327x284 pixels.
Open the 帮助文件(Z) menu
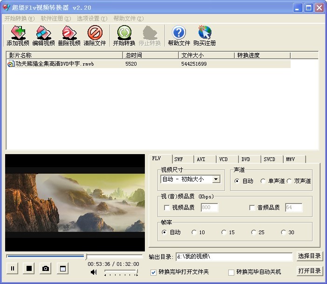pos(129,19)
